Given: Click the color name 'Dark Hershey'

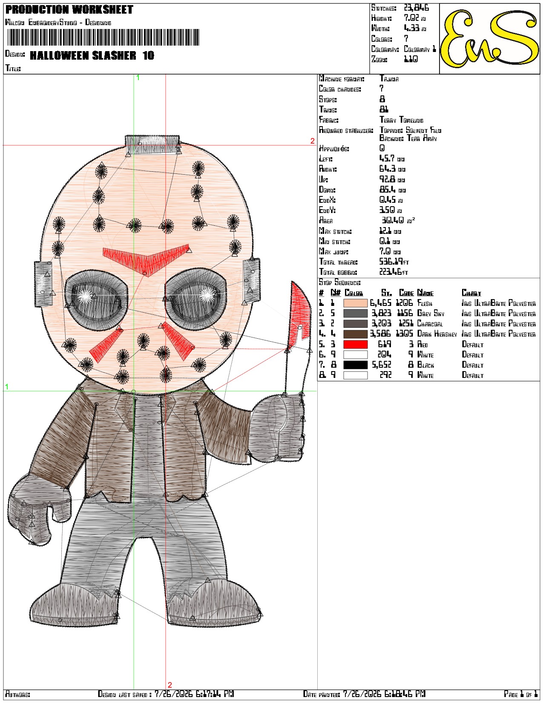Looking at the screenshot, I should [x=437, y=334].
